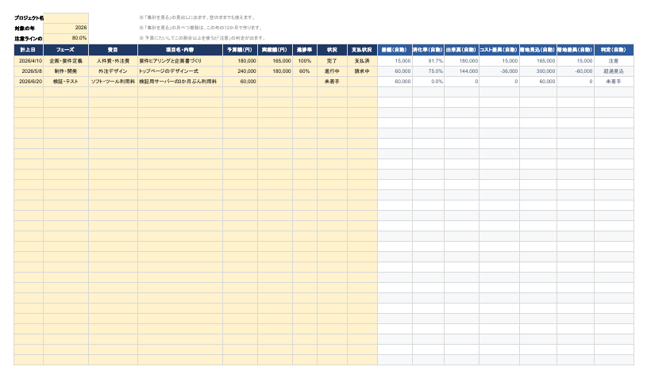Viewport: 647px width, 378px height.
Task: Select the consumption rate cell 75.0%
Action: 429,71
